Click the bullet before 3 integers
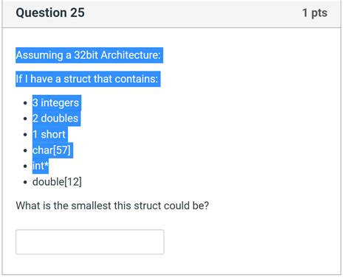The width and height of the screenshot is (350, 280). pos(25,103)
